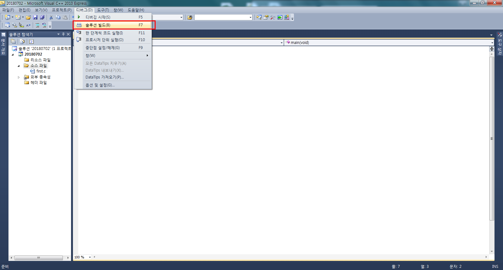Click the New Project toolbar icon
The width and height of the screenshot is (503, 270).
(x=8, y=17)
